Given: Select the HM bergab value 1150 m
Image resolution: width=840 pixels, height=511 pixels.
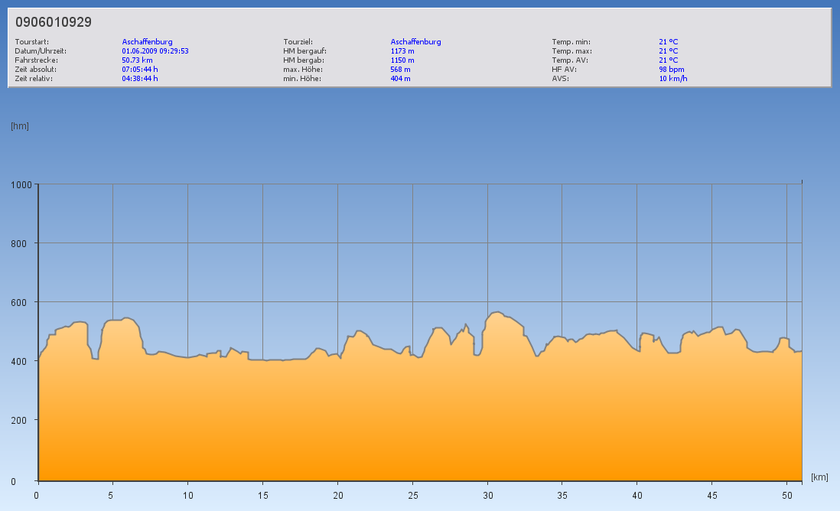Looking at the screenshot, I should coord(402,60).
